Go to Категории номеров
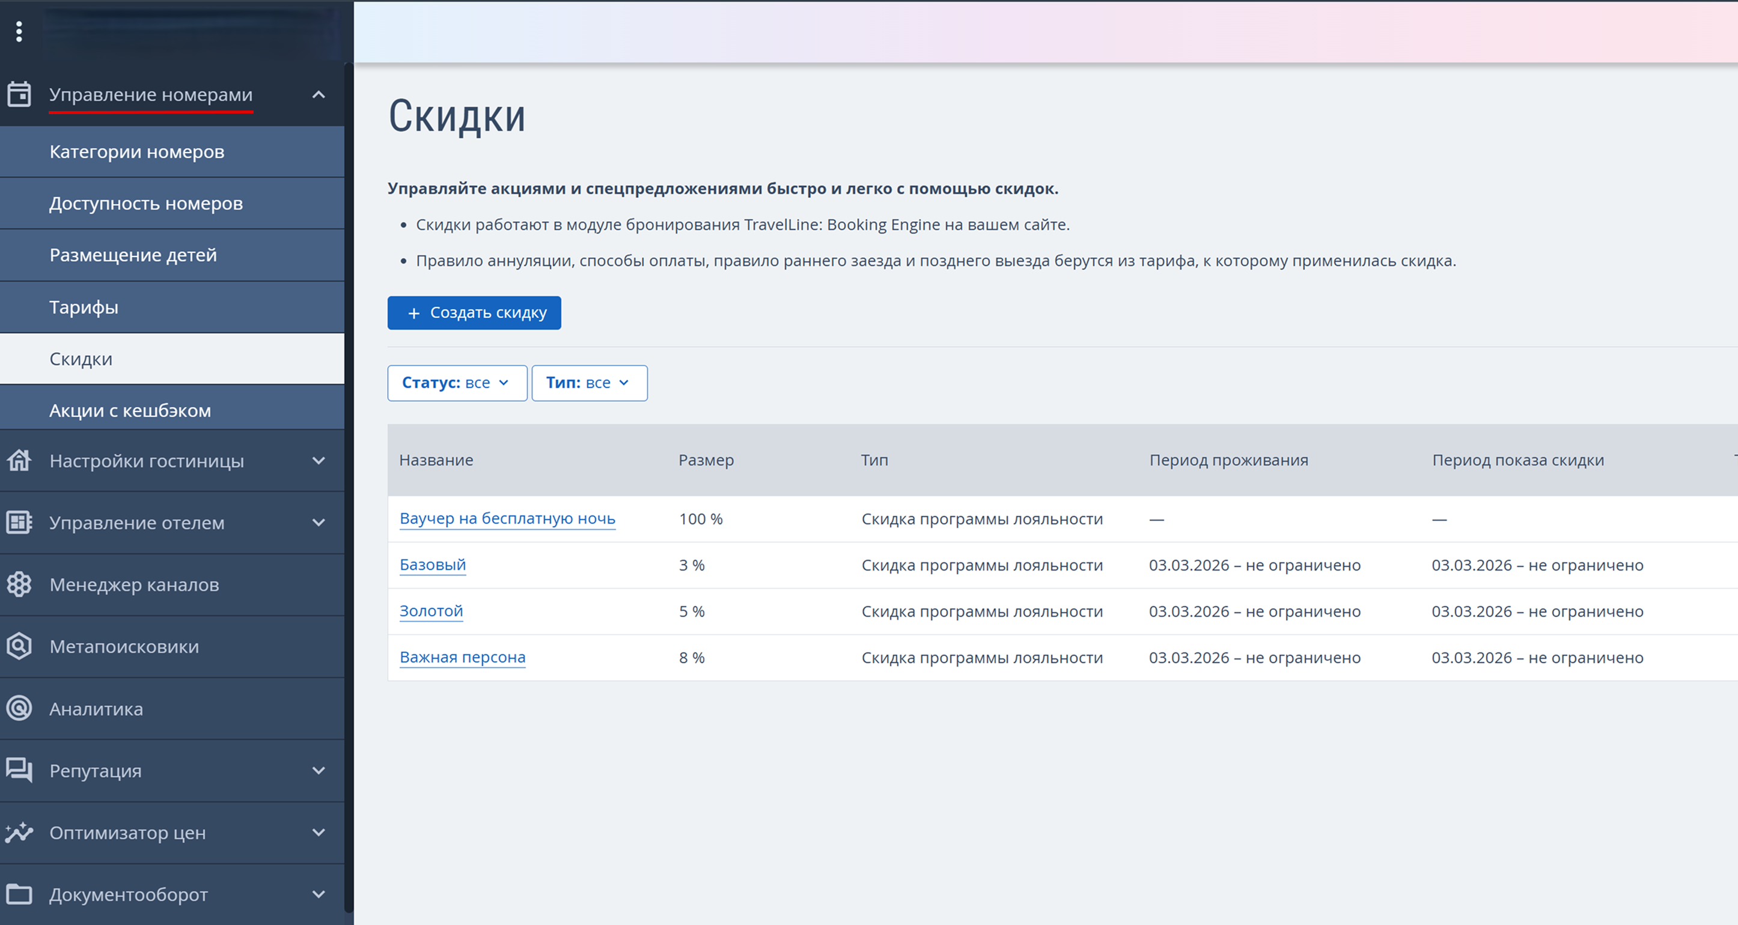This screenshot has height=925, width=1738. pyautogui.click(x=136, y=152)
